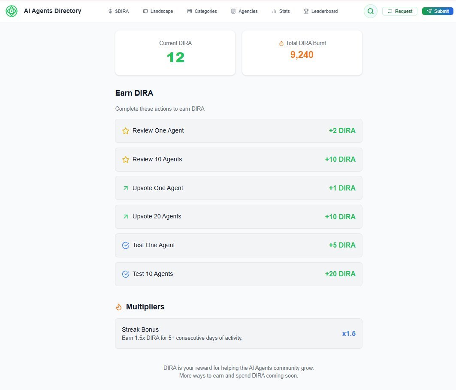This screenshot has height=390, width=456.
Task: Open the Categories menu item
Action: coord(202,11)
